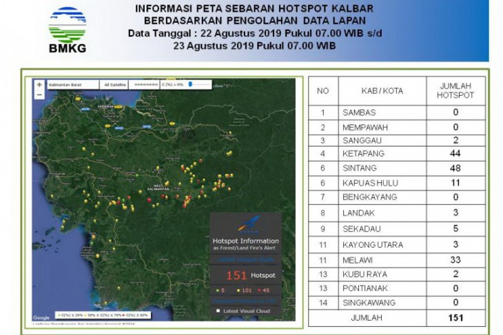Click the West Kalimantan map label
Screen dimensions: 503x335
(158, 187)
